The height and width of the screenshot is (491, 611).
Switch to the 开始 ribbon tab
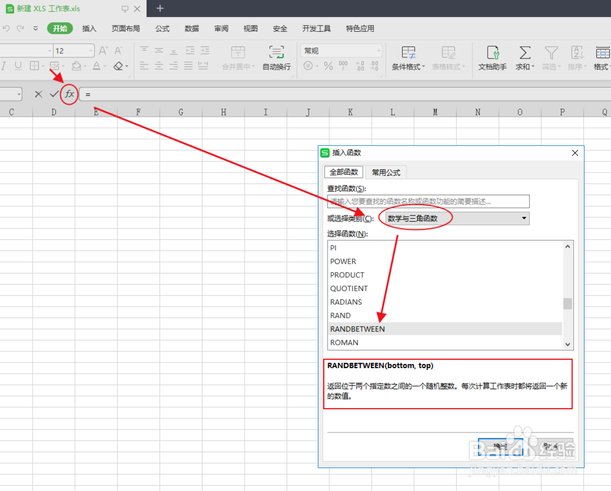pos(60,29)
